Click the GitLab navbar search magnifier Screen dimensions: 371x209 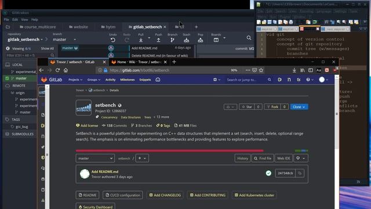click(269, 80)
